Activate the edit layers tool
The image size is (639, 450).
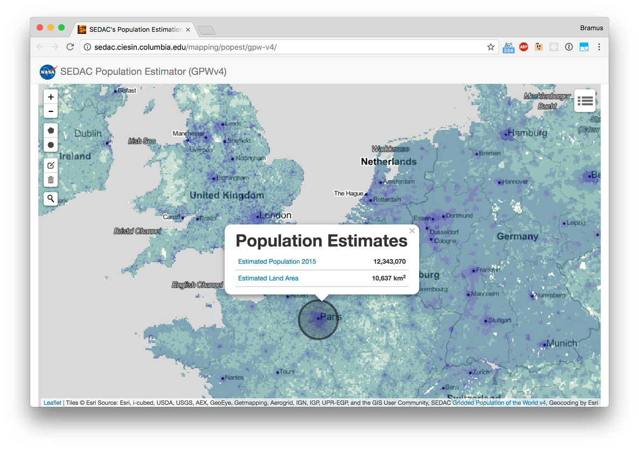(51, 165)
